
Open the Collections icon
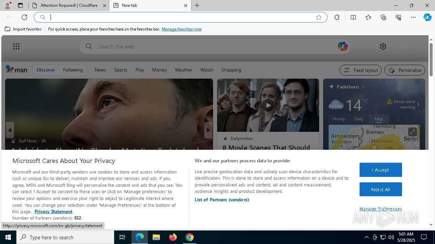click(383, 17)
